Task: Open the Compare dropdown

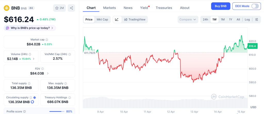Action: (x=188, y=19)
